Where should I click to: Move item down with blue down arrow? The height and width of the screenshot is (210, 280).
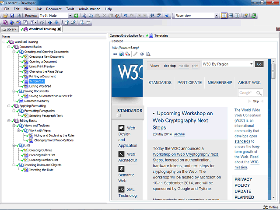pos(56,22)
